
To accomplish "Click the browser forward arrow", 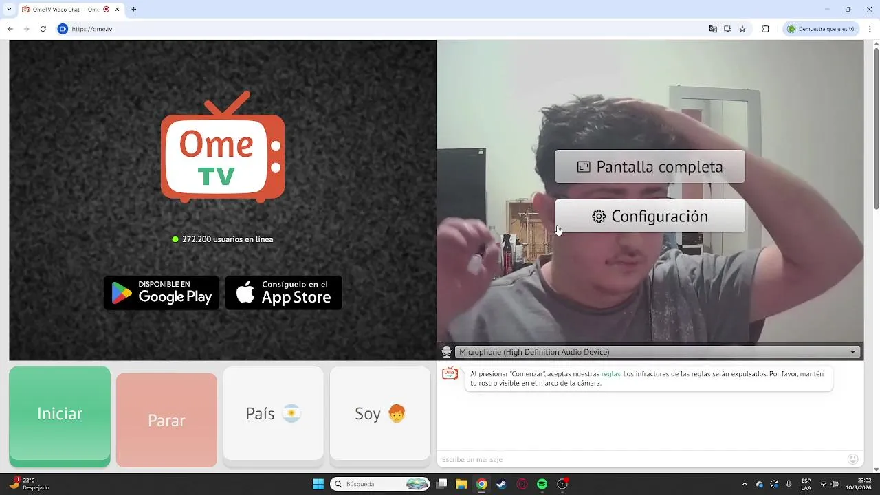I will (x=26, y=29).
